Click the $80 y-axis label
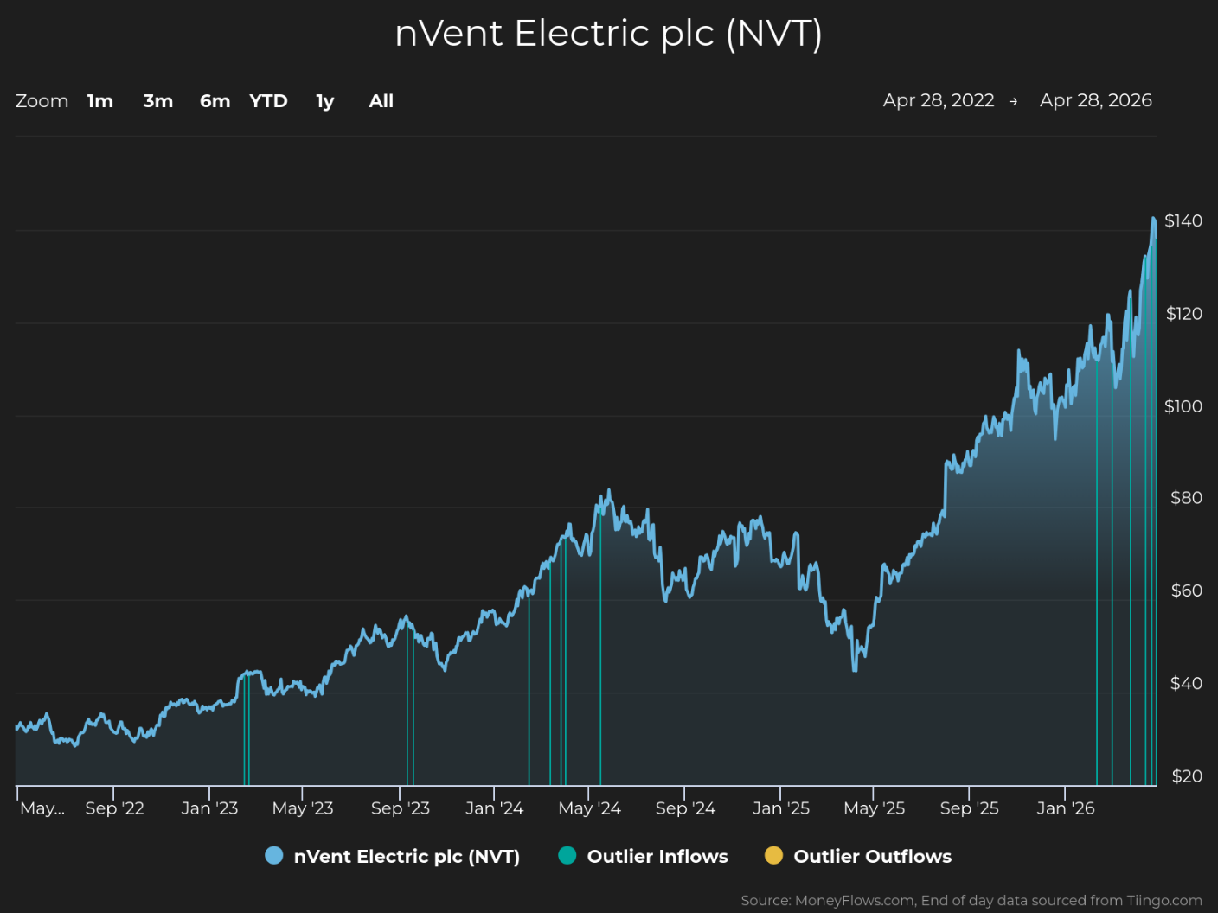 [x=1186, y=497]
